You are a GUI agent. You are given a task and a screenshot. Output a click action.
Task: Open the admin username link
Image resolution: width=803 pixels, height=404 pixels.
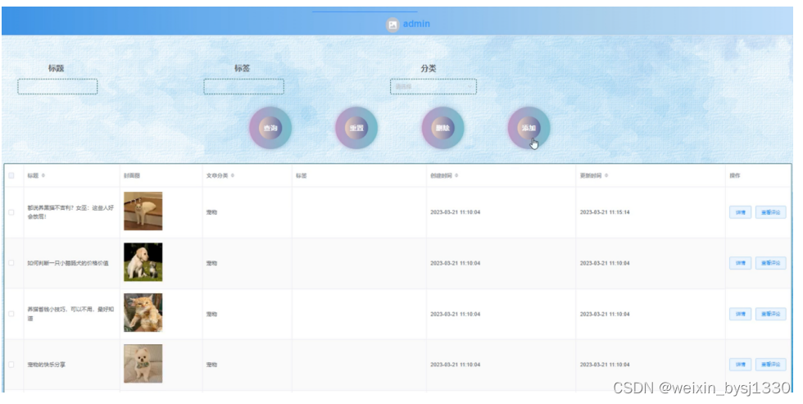(416, 24)
